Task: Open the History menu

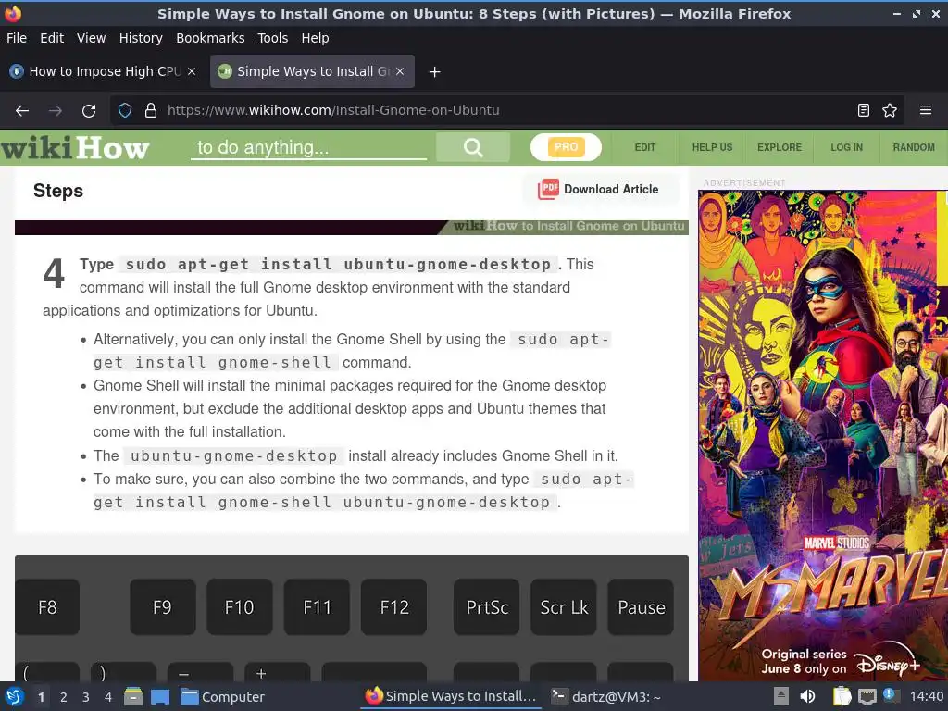Action: [141, 38]
